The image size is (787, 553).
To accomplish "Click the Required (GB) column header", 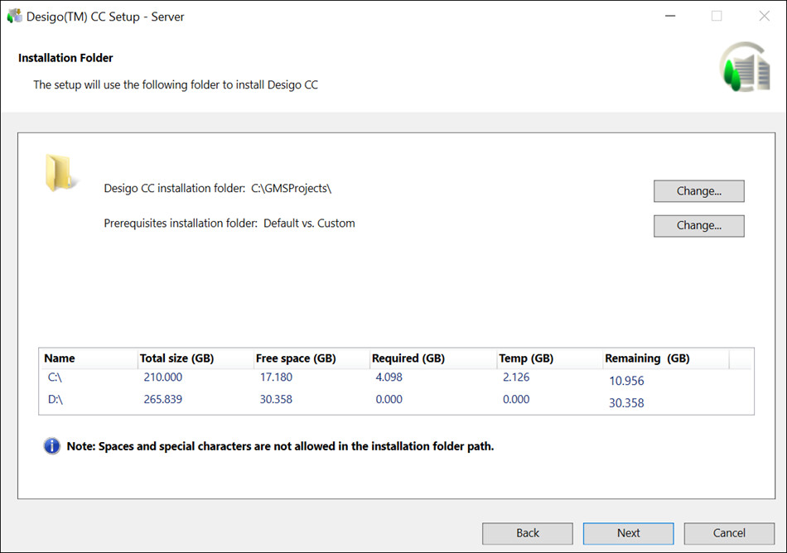I will [408, 358].
